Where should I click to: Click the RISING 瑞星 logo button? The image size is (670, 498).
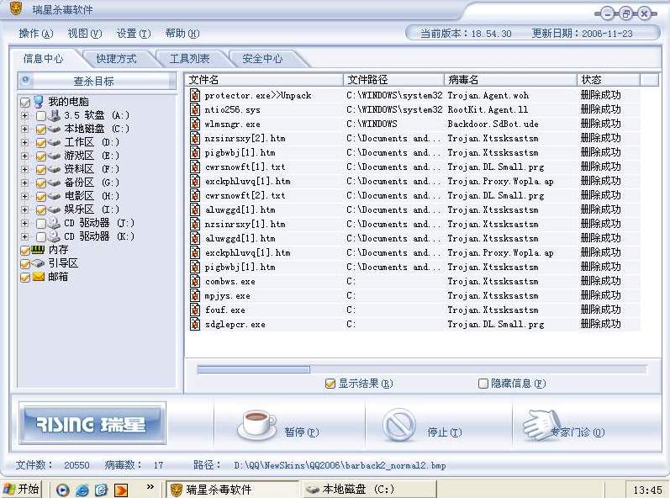click(x=92, y=424)
